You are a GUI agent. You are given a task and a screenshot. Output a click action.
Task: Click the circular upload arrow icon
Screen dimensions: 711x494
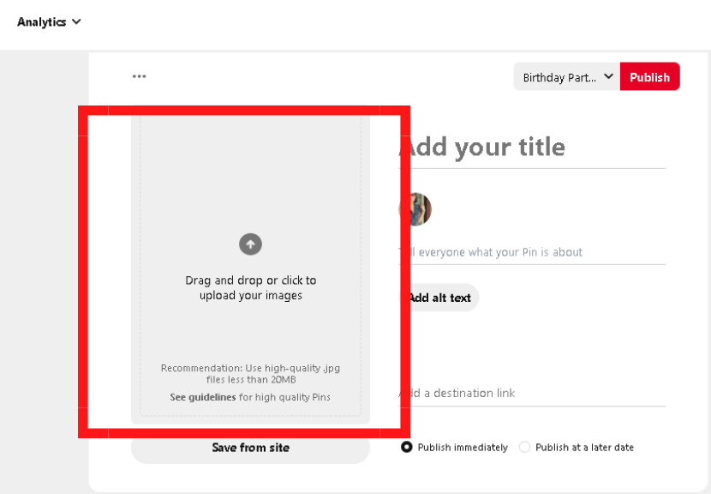coord(250,244)
